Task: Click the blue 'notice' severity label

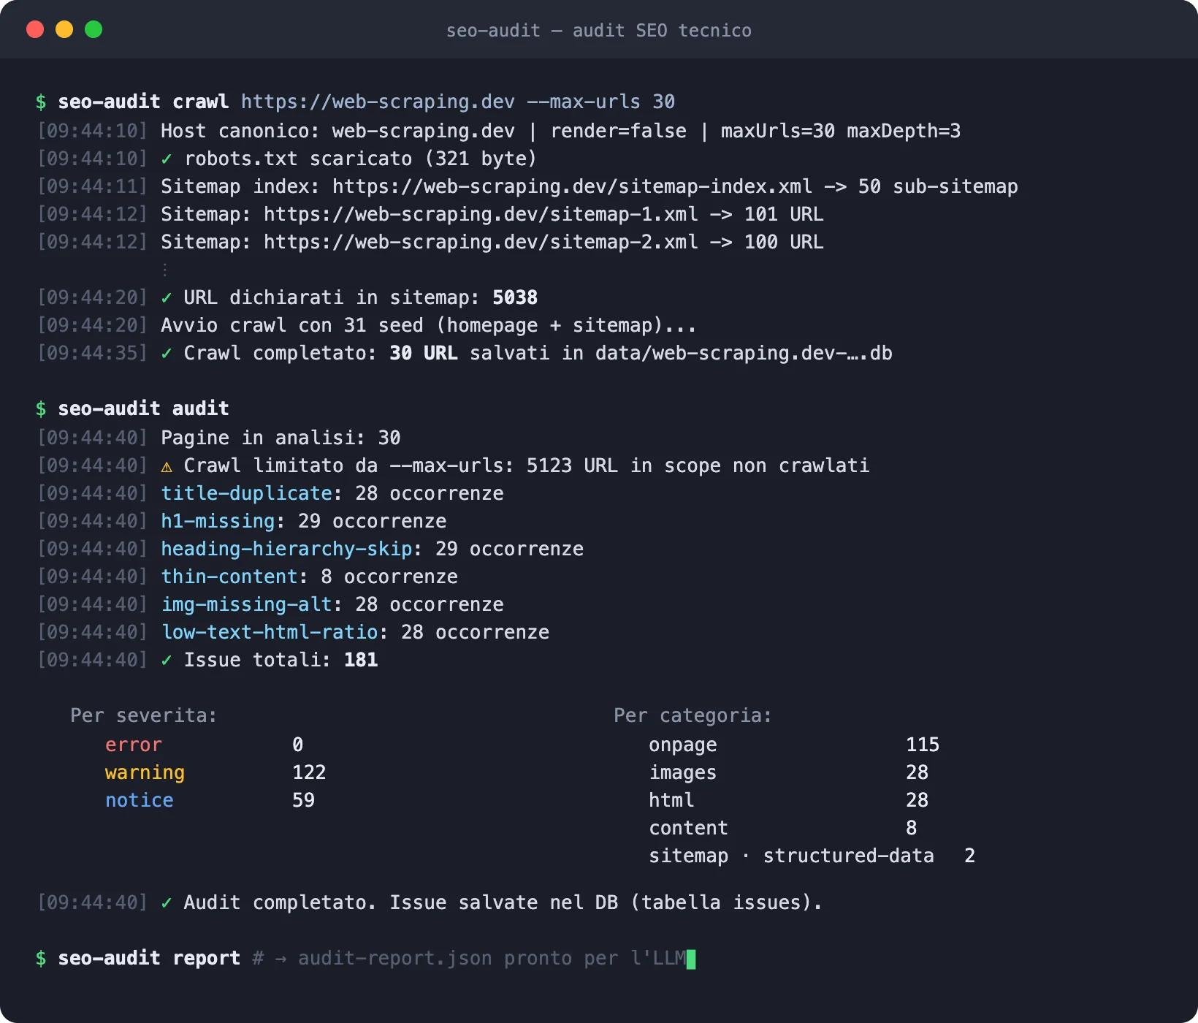Action: click(139, 800)
